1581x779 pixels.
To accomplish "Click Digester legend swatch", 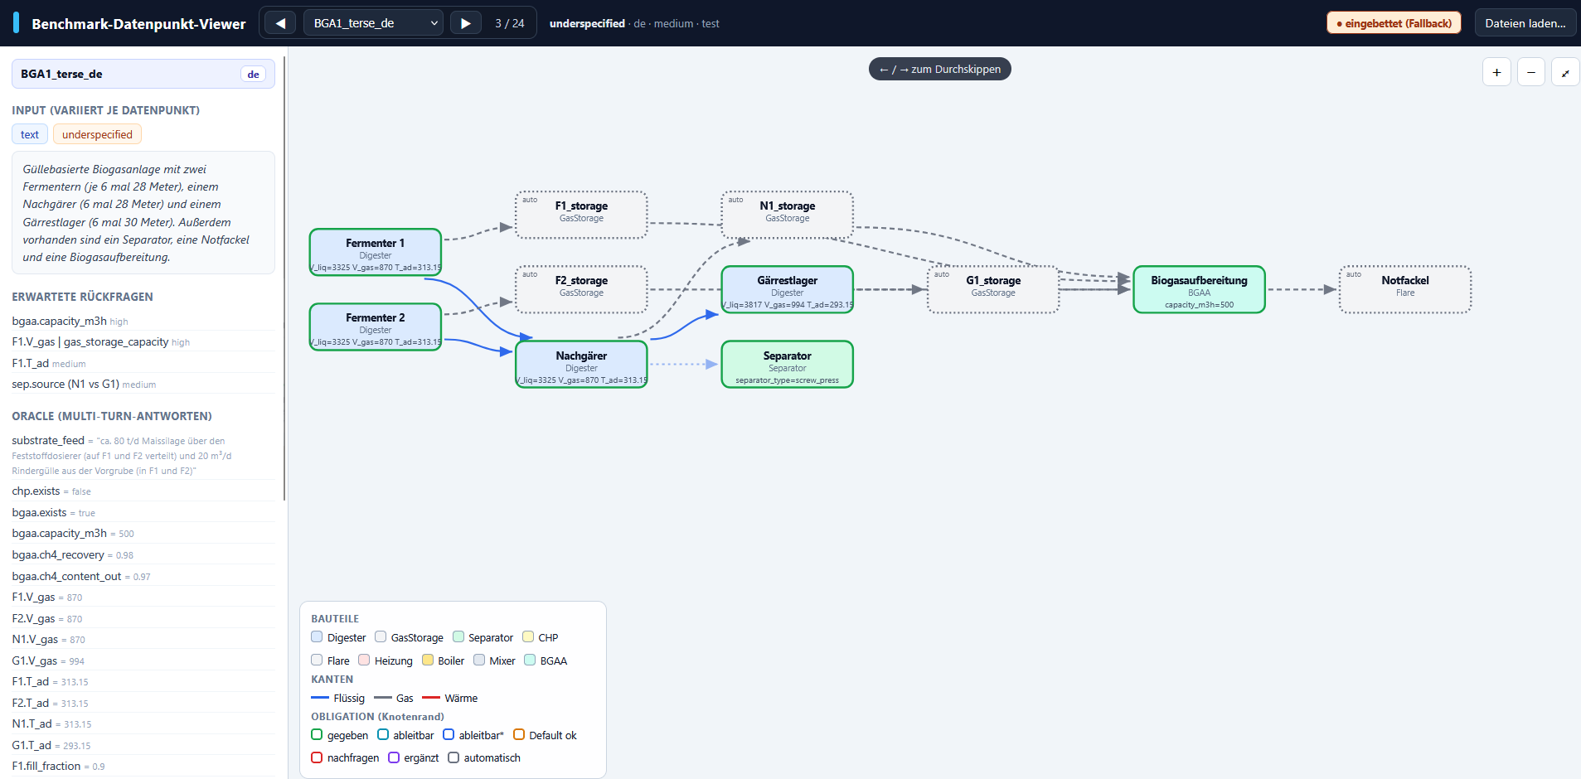I will pos(317,637).
